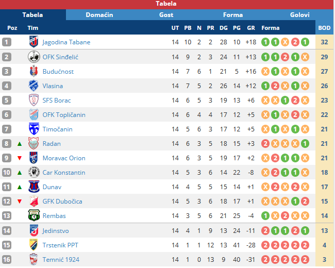Viewport: 335px width, 268px height.
Task: Click the Temnić 1924 club crest
Action: click(33, 259)
